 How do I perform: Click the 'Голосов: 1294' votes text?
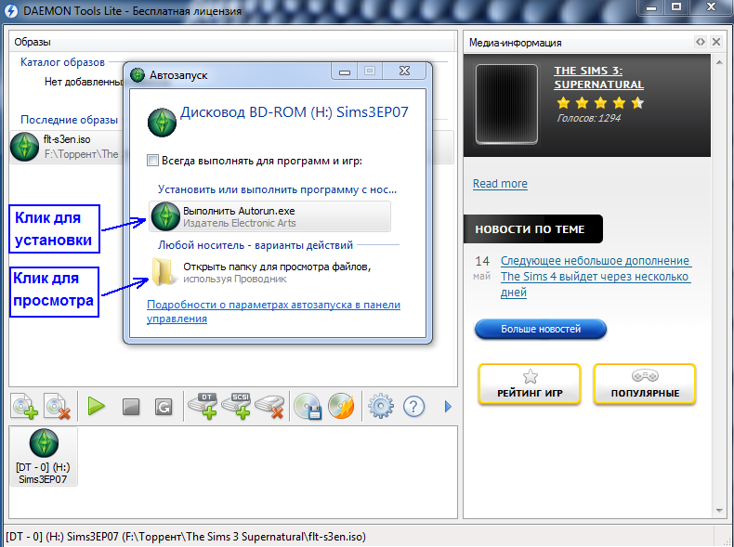[588, 118]
